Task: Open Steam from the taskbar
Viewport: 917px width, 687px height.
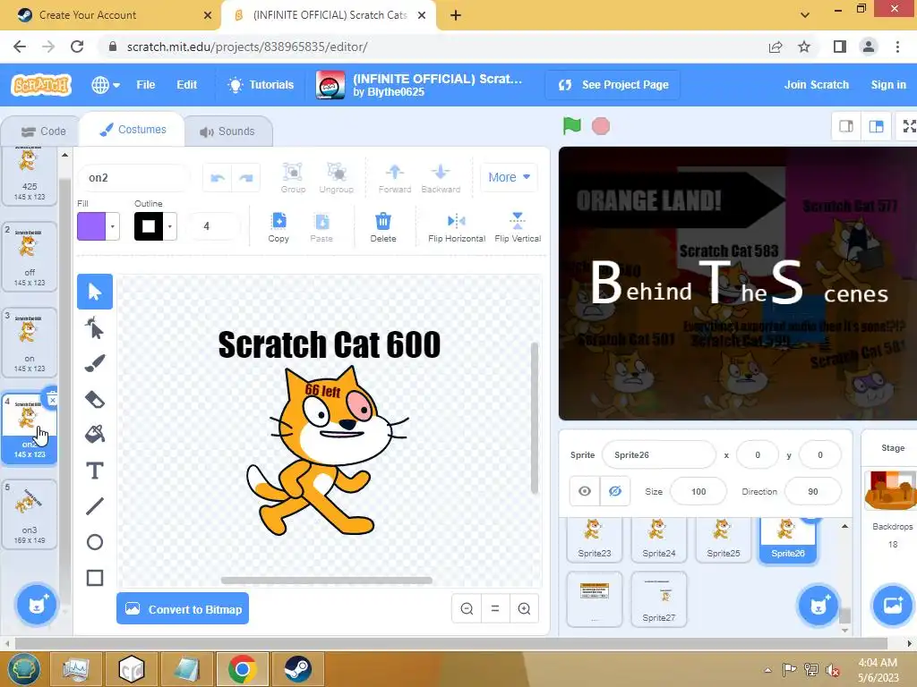Action: click(x=297, y=669)
